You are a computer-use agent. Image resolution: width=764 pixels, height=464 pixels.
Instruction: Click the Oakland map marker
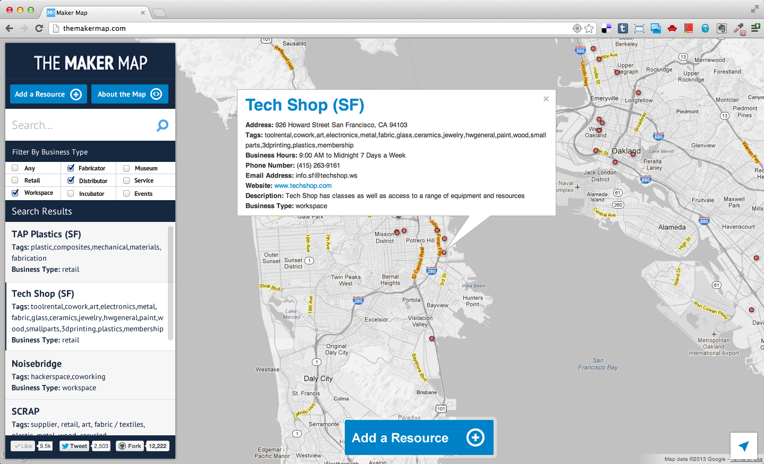coord(633,154)
